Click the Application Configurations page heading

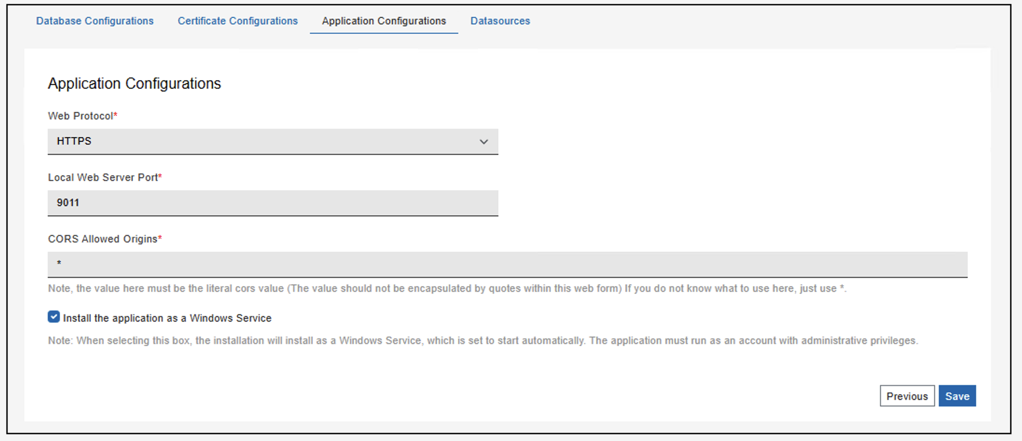(134, 83)
